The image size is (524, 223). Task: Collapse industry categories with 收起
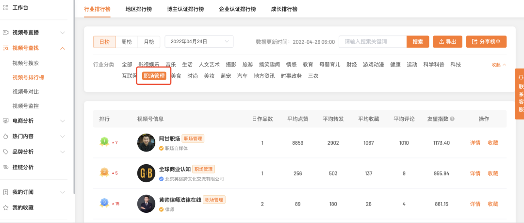click(499, 65)
